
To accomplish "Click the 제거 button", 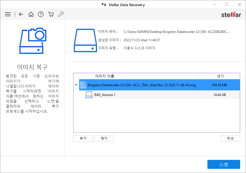I will click(104, 138).
